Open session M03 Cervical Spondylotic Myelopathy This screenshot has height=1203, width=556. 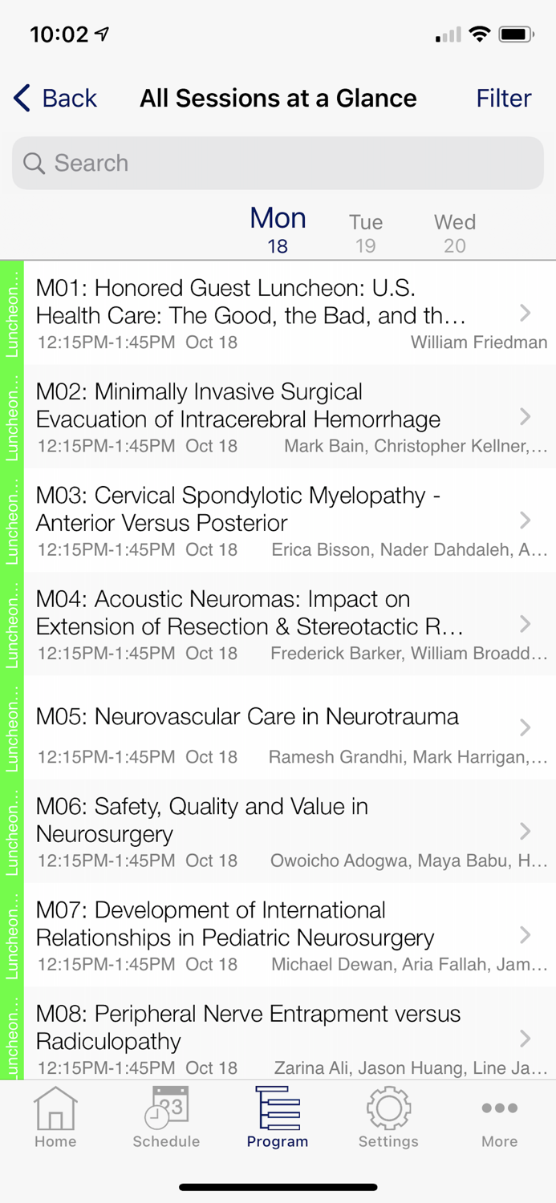278,521
